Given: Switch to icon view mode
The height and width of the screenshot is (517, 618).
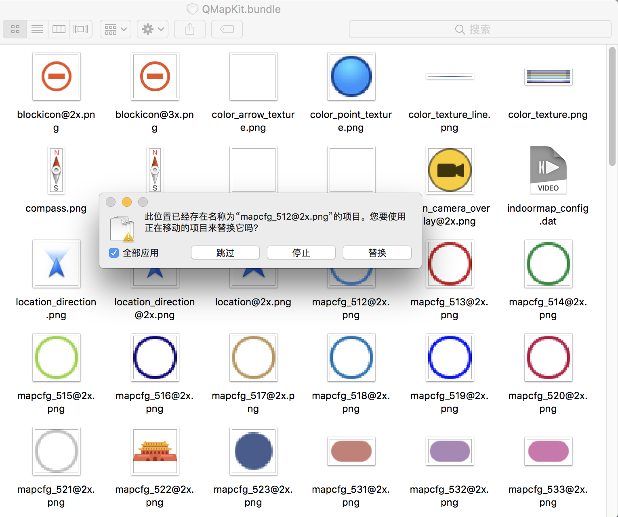Looking at the screenshot, I should 15,29.
